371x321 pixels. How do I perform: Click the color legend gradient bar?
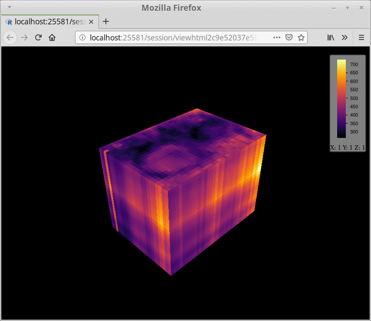(341, 98)
